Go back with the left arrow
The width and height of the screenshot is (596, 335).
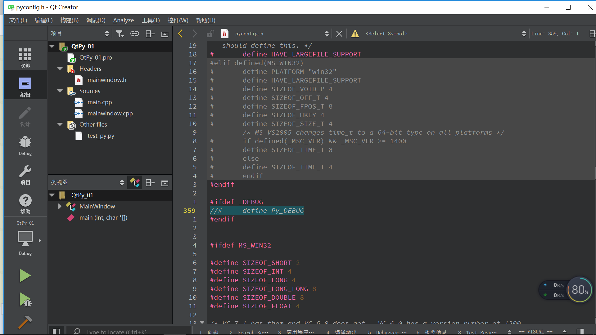pos(180,33)
